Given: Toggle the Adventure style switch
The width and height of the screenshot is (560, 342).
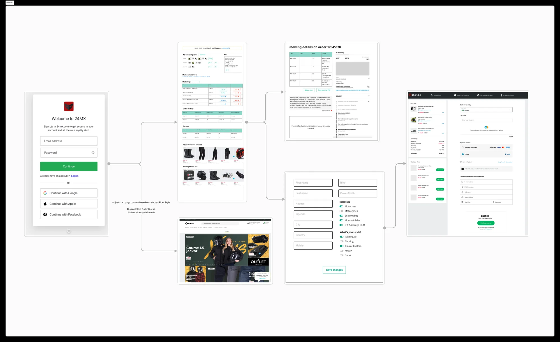Looking at the screenshot, I should click(x=342, y=237).
